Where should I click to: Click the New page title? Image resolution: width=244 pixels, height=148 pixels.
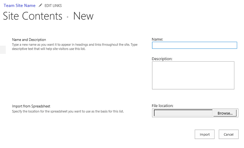point(83,16)
